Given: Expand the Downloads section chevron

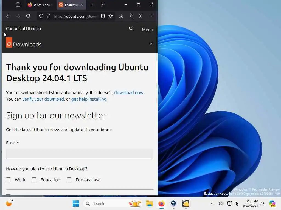Looking at the screenshot, I should coord(151,44).
